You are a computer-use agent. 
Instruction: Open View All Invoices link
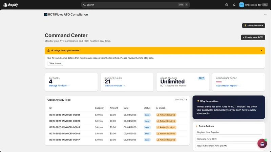pyautogui.click(x=115, y=86)
